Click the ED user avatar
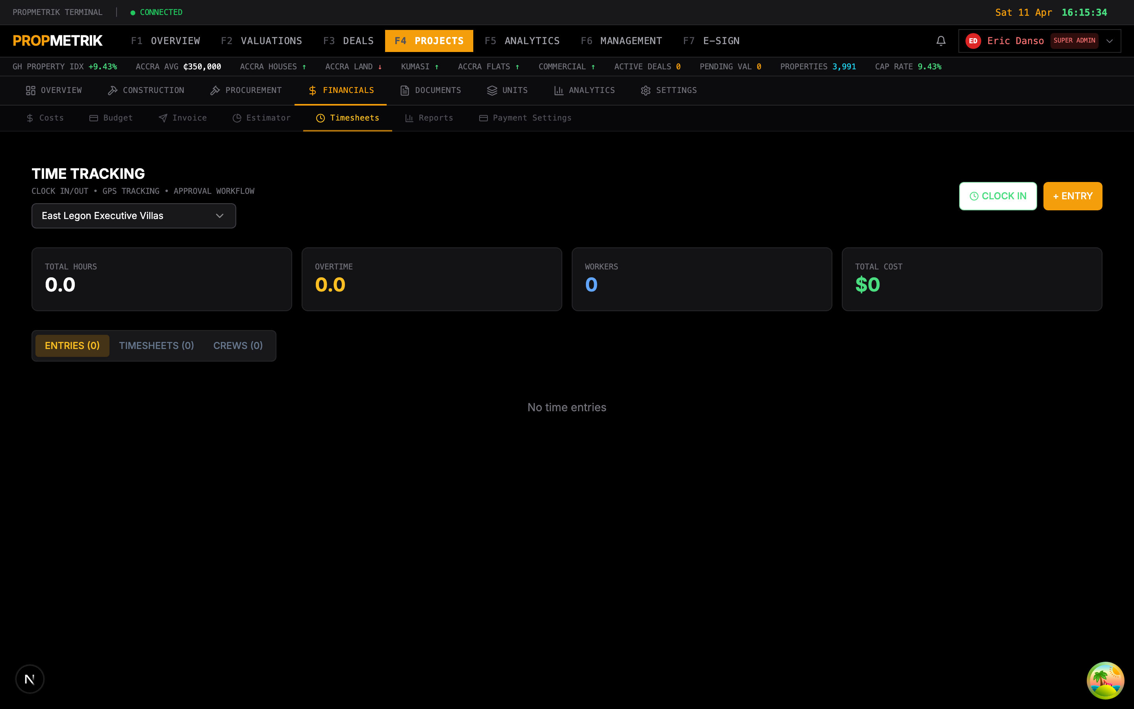 973,41
